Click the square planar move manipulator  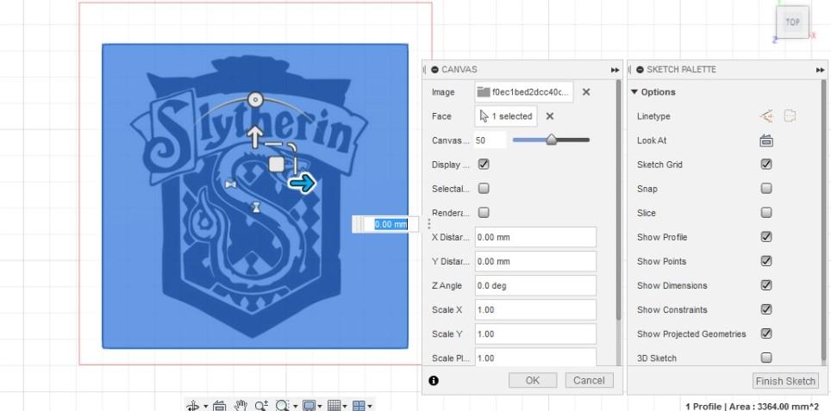276,165
